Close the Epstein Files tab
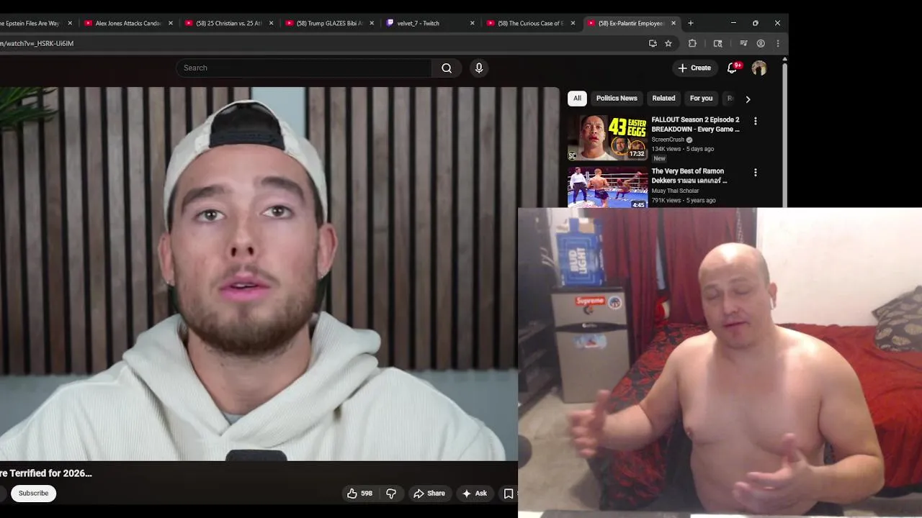 [70, 23]
